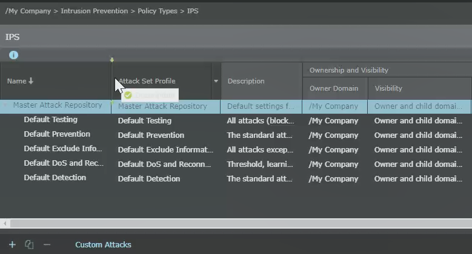Click the blue info icon
Viewport: 472px width, 254px height.
[x=13, y=55]
